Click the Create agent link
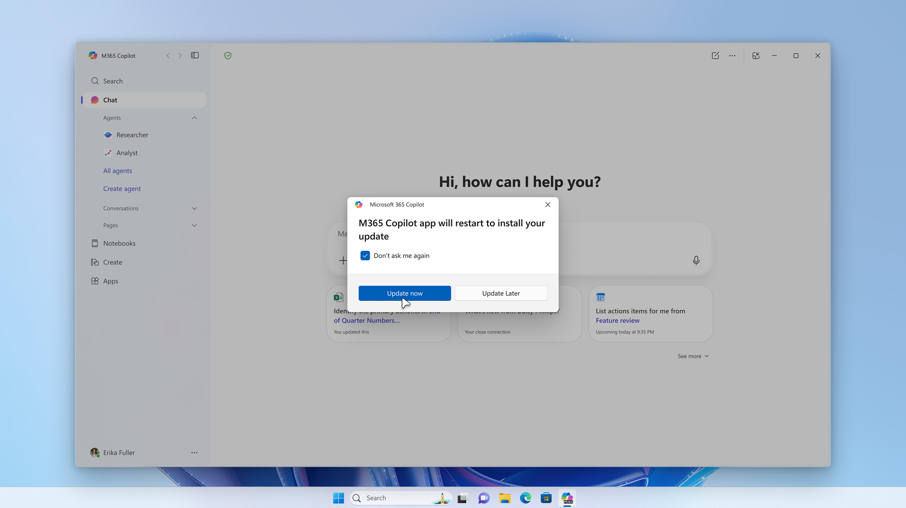 tap(122, 188)
